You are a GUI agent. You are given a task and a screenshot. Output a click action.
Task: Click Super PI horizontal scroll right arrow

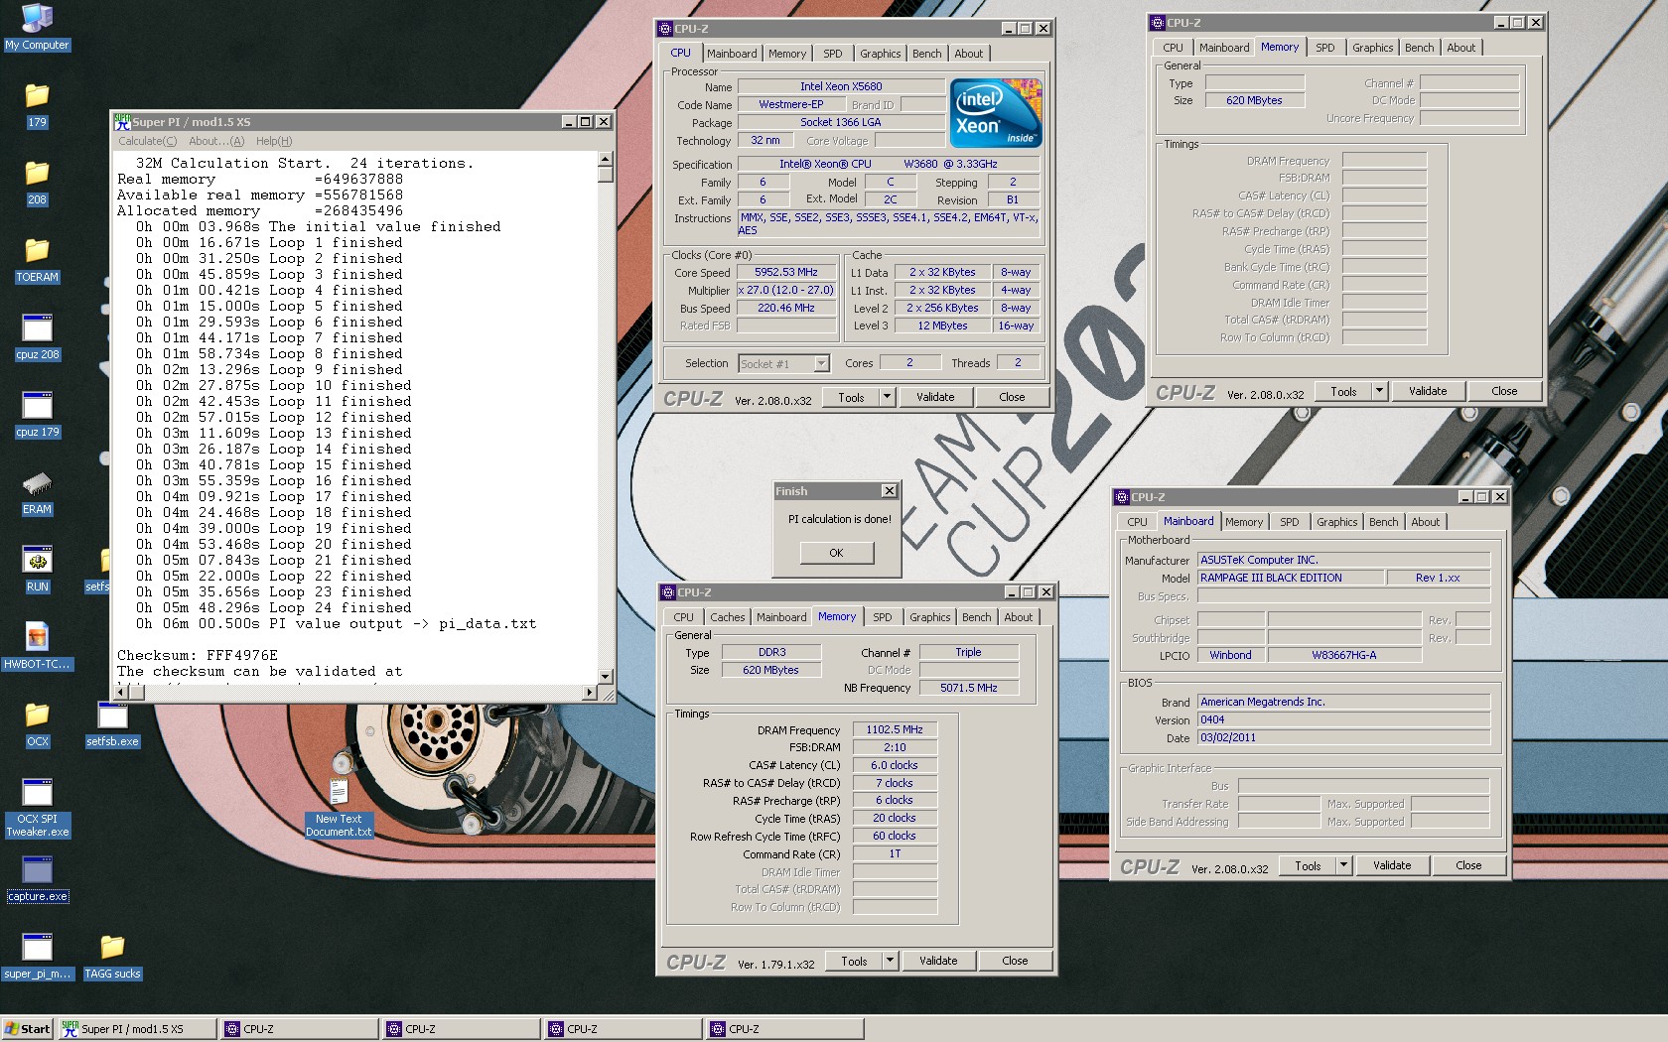(x=590, y=692)
